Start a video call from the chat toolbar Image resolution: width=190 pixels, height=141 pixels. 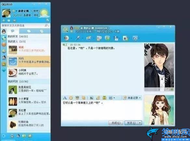pos(66,38)
